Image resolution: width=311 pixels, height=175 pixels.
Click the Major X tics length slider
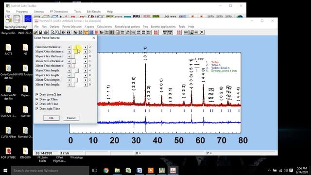click(x=77, y=70)
